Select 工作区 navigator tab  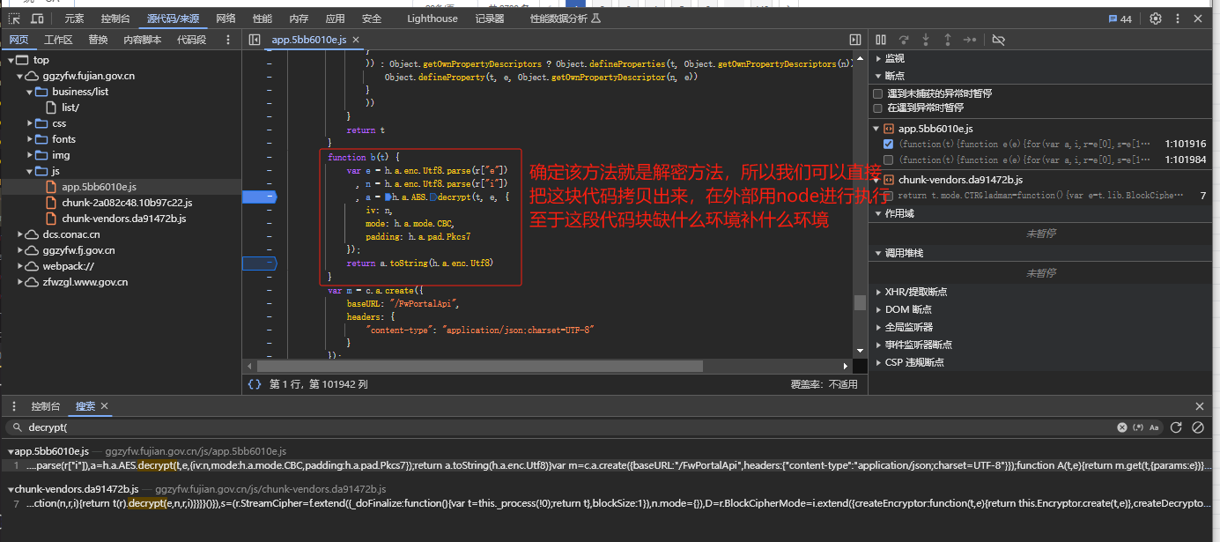[58, 40]
